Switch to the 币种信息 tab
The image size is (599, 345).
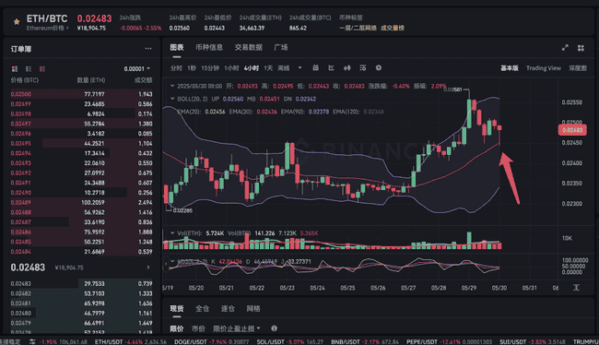coord(209,47)
